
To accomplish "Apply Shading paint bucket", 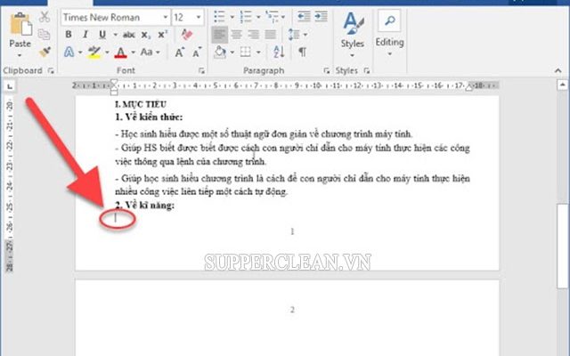I will [x=220, y=52].
